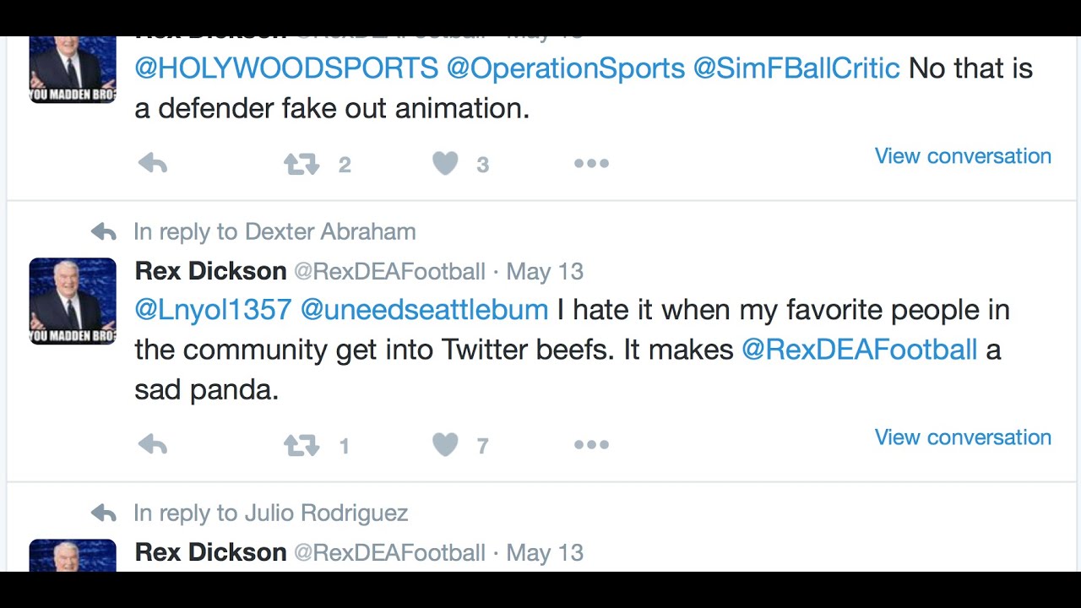Like the sad panda tweet

point(445,444)
